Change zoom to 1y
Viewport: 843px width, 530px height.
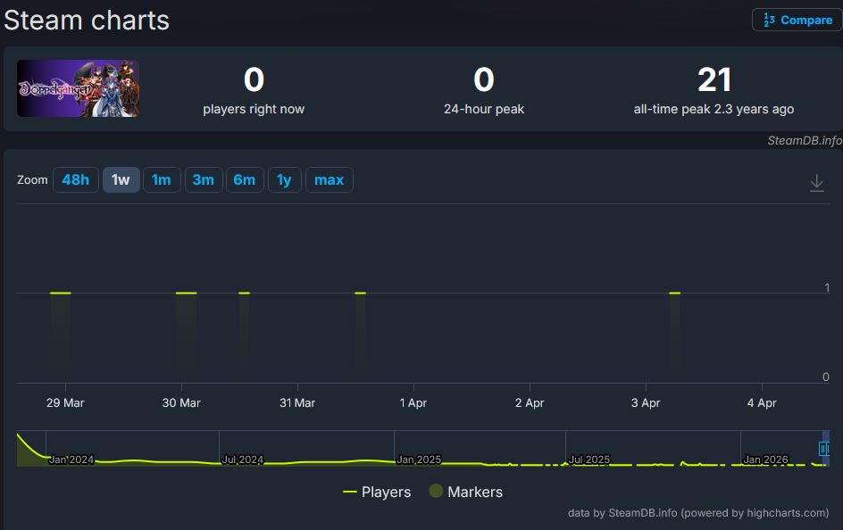point(284,180)
